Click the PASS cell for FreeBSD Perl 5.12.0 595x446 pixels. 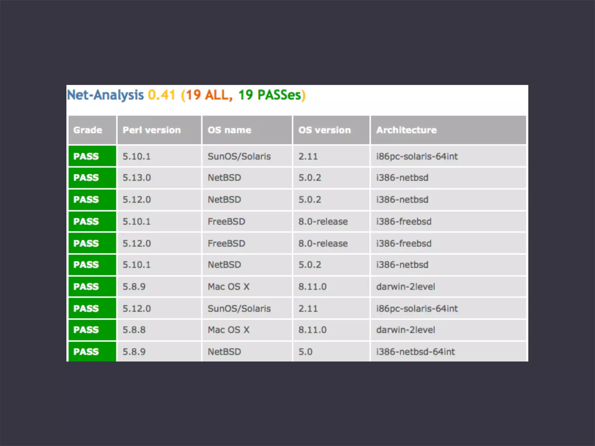coord(86,243)
